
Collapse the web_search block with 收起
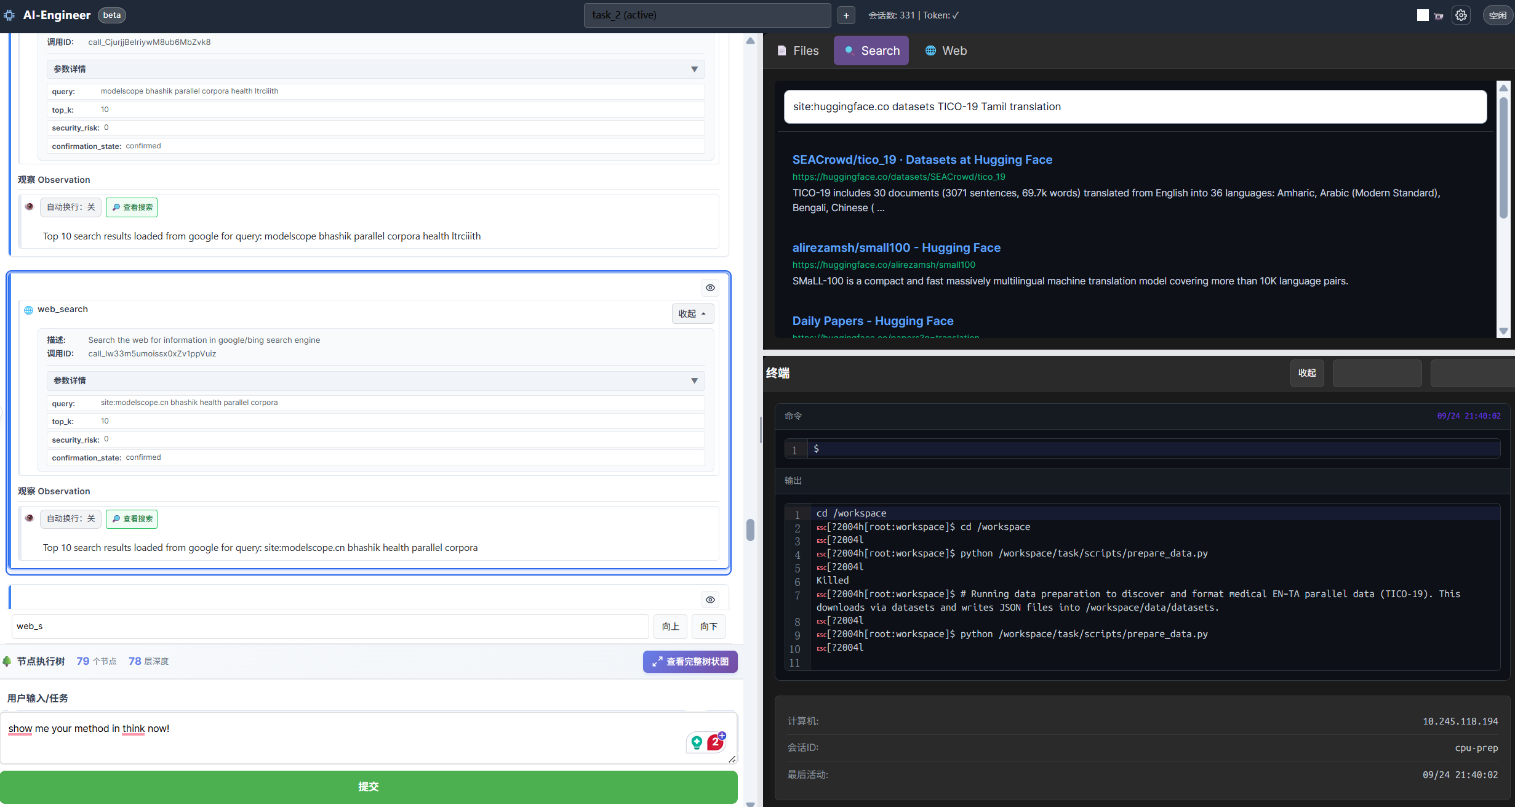pos(692,314)
